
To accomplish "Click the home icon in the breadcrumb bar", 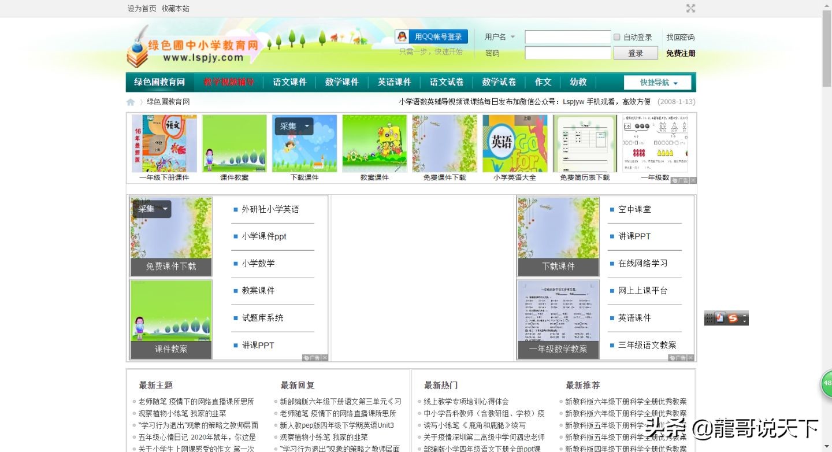I will [x=131, y=102].
